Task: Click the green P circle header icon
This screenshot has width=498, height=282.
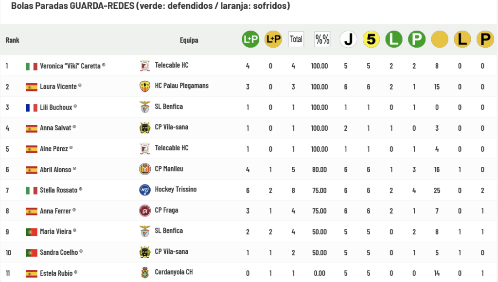Action: (x=417, y=39)
